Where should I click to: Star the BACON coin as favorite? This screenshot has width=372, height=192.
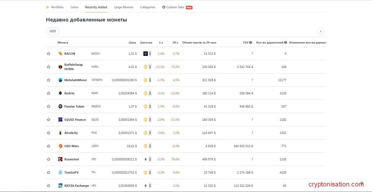pos(49,54)
